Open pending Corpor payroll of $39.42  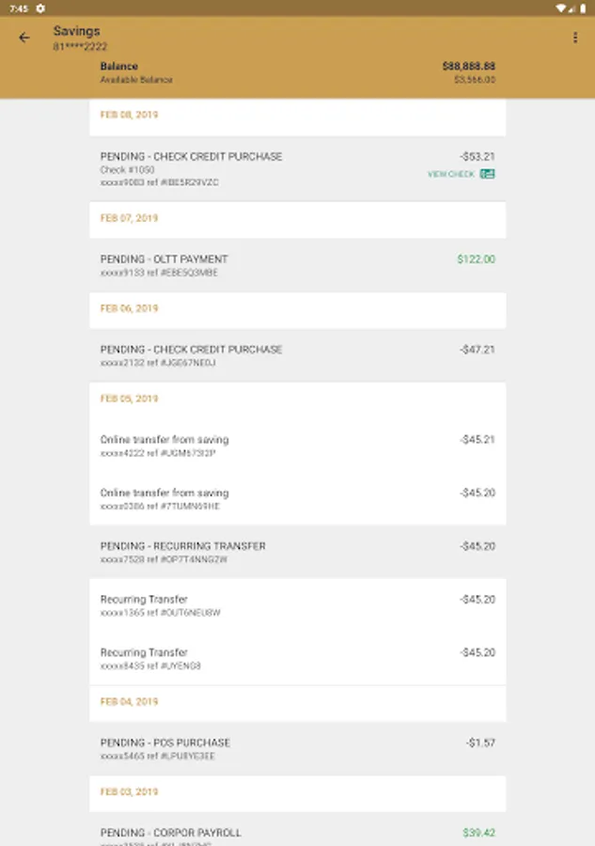pos(297,833)
